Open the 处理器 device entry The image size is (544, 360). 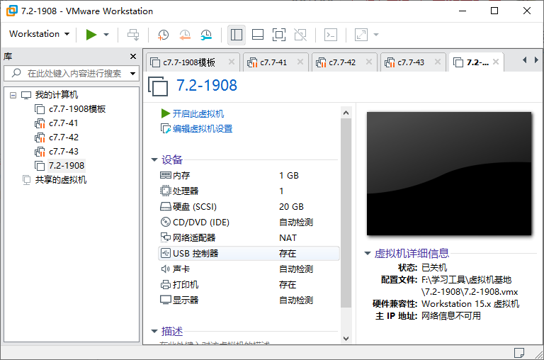pos(249,191)
